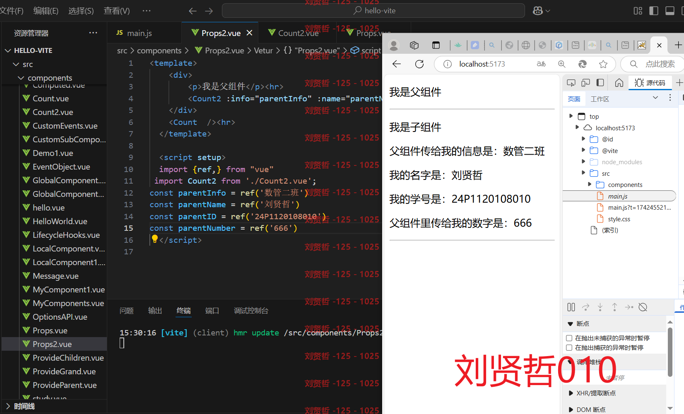Switch to 工作区 tab in sources panel
Viewport: 684px width, 414px height.
(x=600, y=99)
